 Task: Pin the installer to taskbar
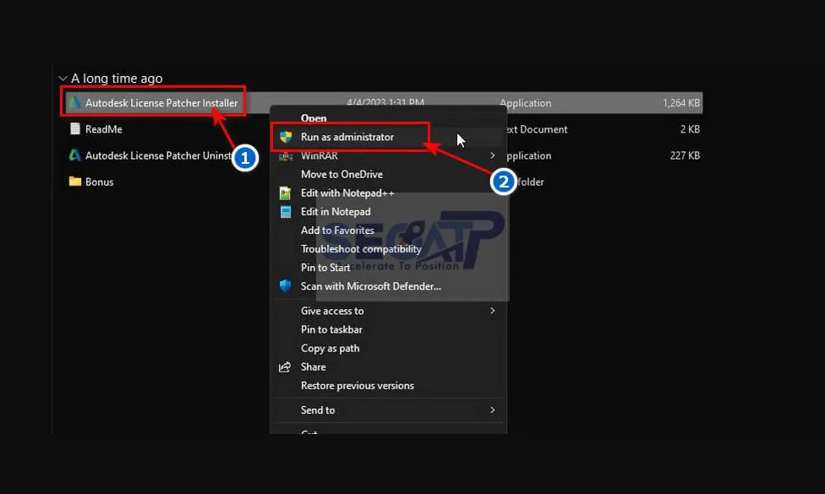331,329
